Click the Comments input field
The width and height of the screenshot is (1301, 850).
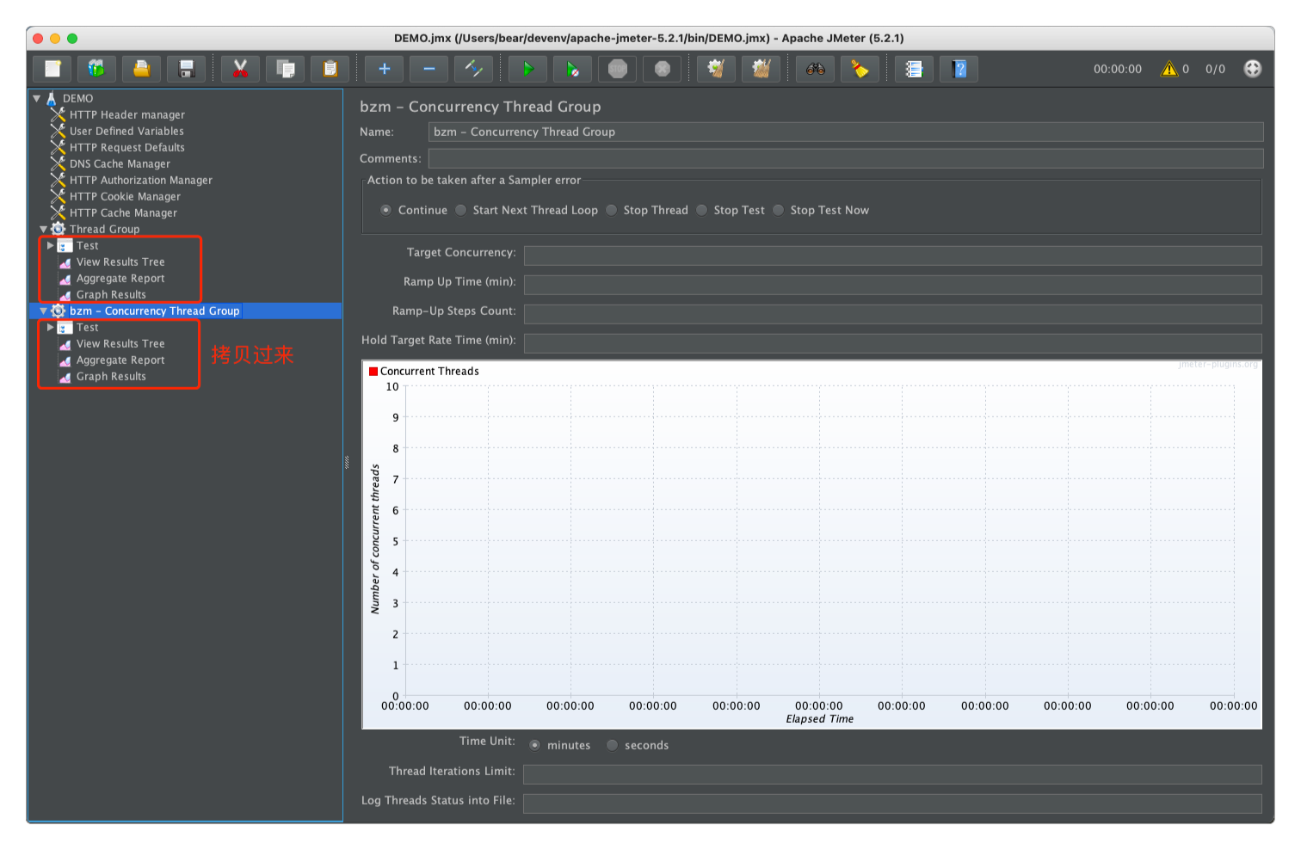[846, 158]
